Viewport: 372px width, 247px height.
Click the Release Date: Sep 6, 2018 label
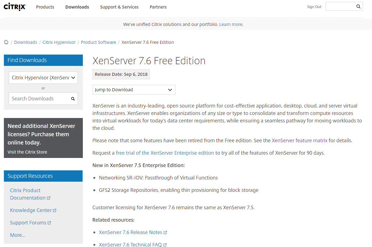pos(121,74)
